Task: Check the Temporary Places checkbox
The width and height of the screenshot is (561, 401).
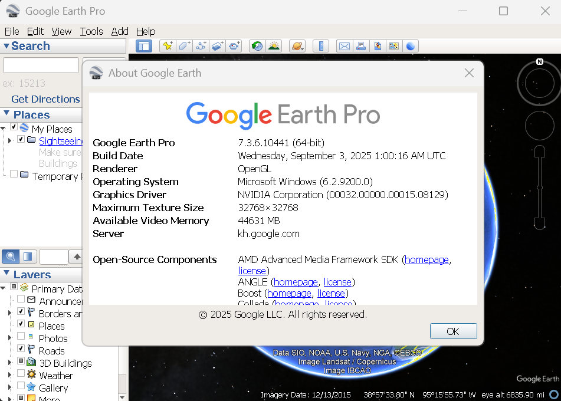Action: click(14, 174)
